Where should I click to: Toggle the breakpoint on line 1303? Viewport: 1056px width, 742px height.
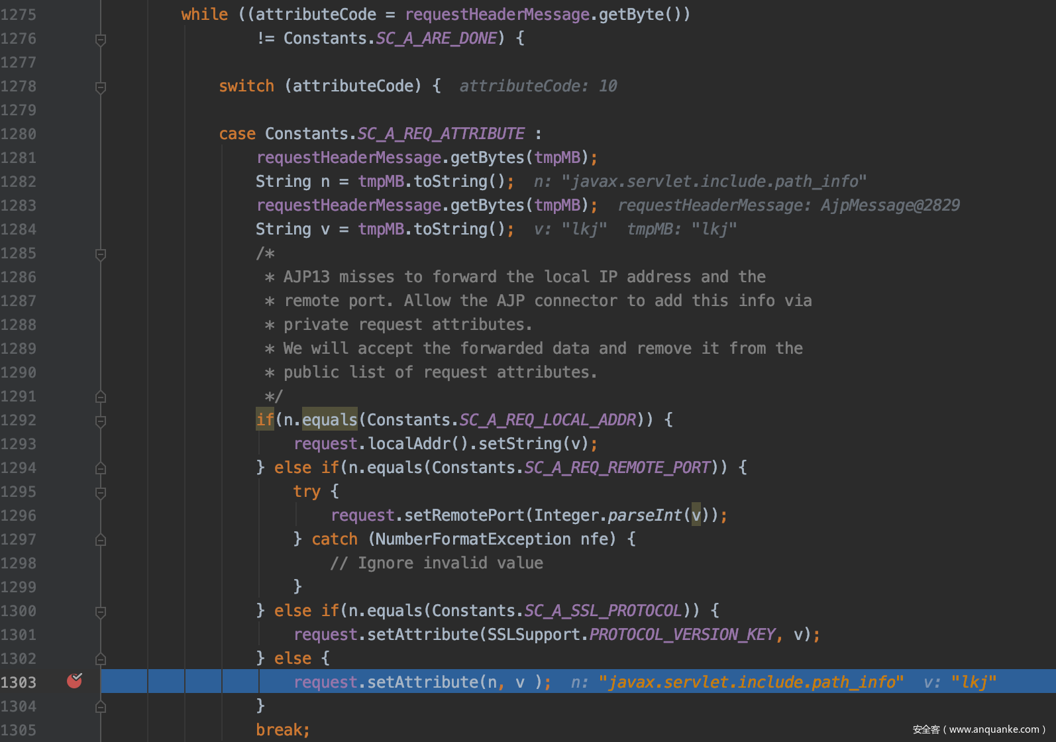[74, 680]
